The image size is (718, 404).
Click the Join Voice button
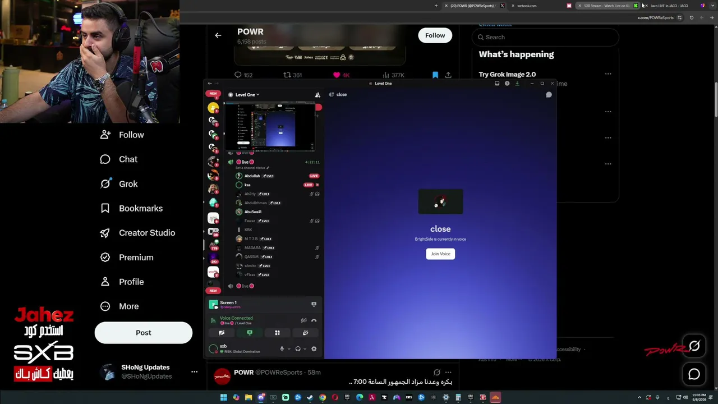tap(440, 254)
